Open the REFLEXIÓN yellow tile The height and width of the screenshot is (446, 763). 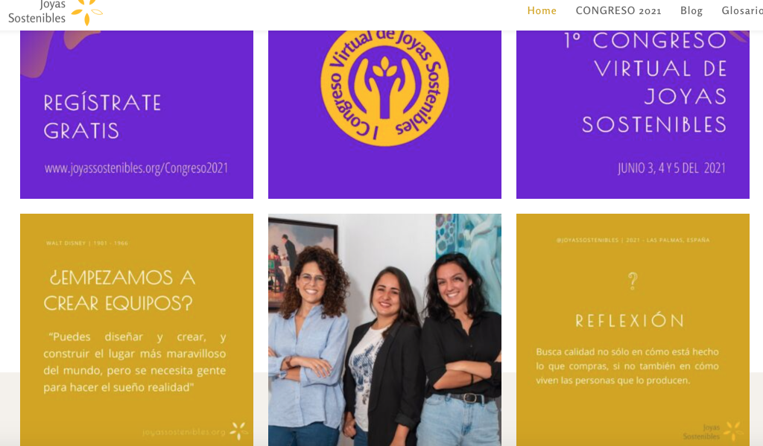(633, 330)
